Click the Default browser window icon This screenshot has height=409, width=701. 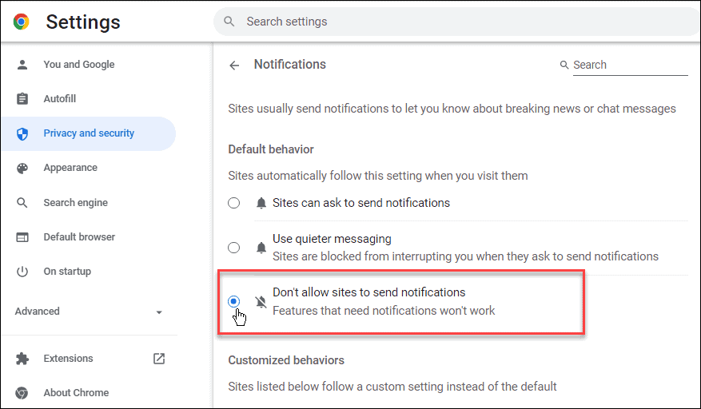22,237
